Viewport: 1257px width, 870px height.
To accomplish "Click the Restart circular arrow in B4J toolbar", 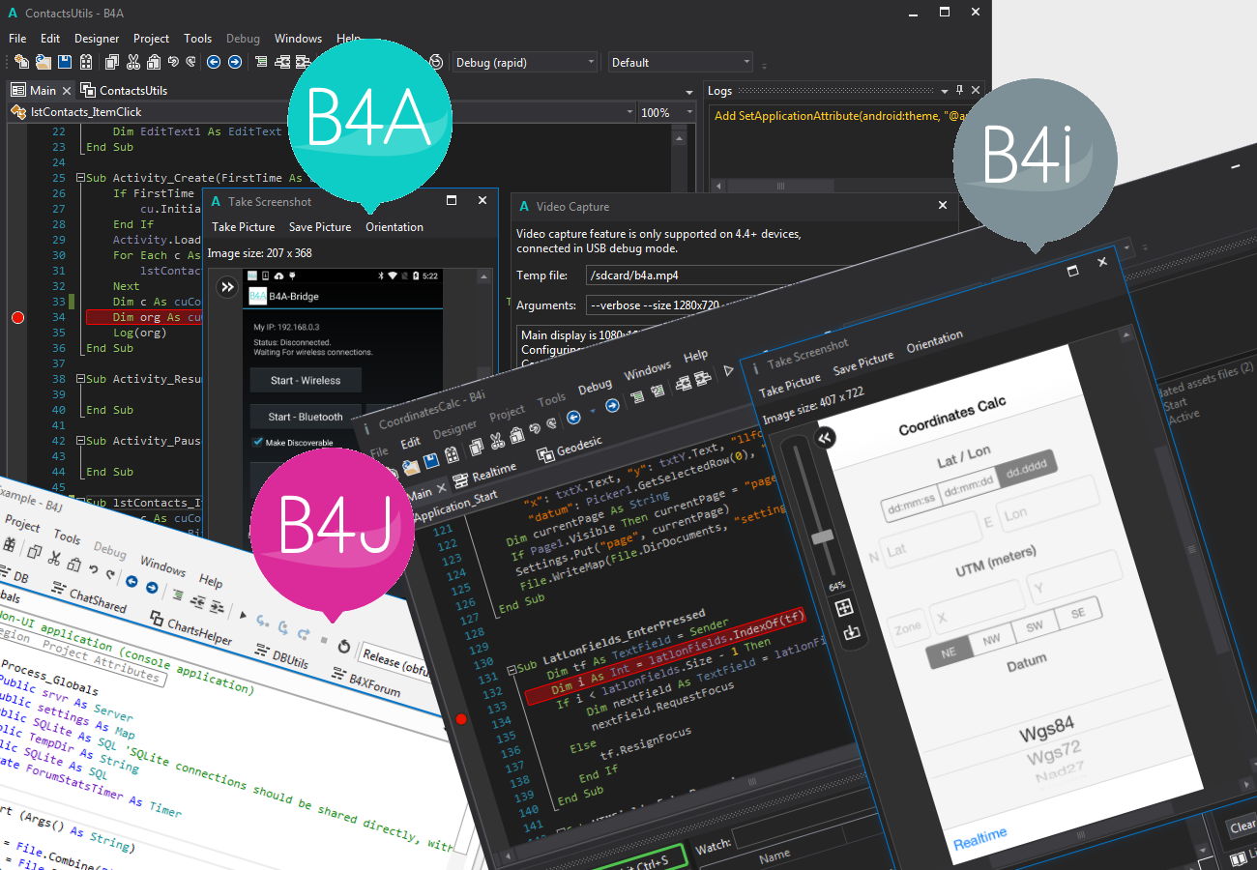I will 343,646.
